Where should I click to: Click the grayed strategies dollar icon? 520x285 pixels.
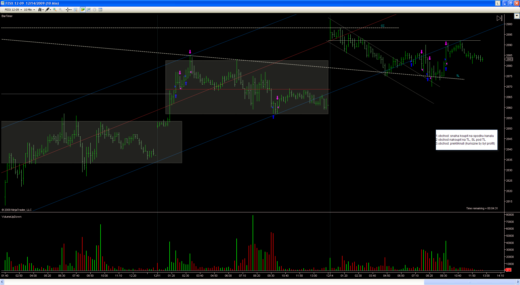(94, 10)
